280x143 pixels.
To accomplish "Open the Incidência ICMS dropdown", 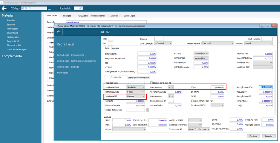I will tap(135, 87).
